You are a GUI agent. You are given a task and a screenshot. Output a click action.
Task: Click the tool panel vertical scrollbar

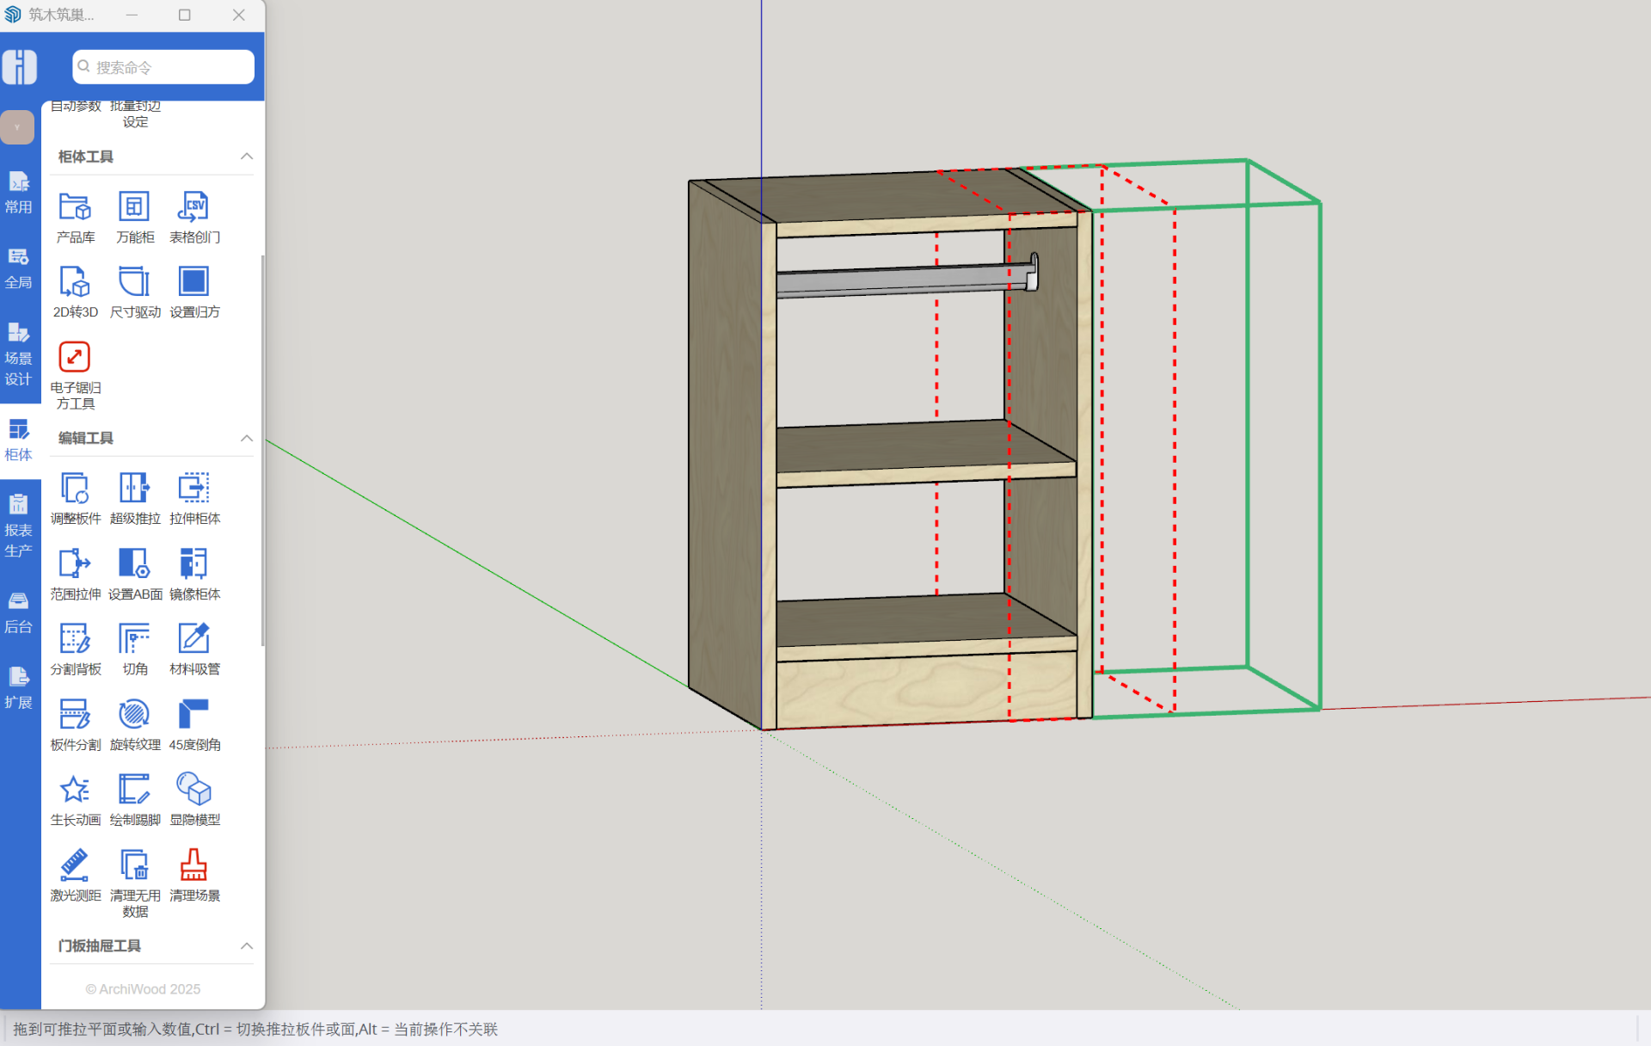262,447
